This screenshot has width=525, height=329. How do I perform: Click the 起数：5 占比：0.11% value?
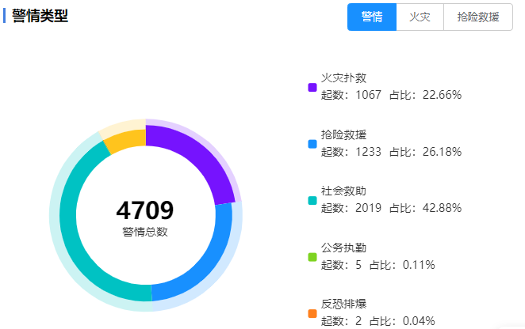377,265
